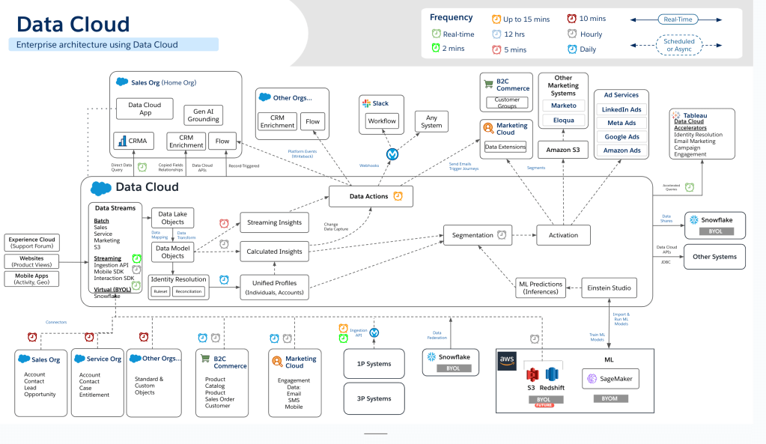Select the Gen AI Grounding box
The image size is (766, 444).
203,115
